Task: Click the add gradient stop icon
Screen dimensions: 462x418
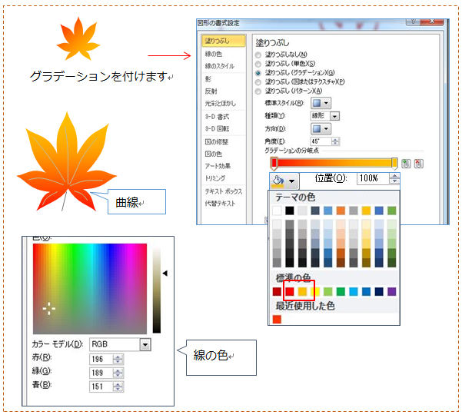Action: click(x=406, y=163)
